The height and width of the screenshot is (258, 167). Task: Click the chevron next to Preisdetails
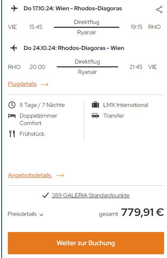tap(41, 215)
